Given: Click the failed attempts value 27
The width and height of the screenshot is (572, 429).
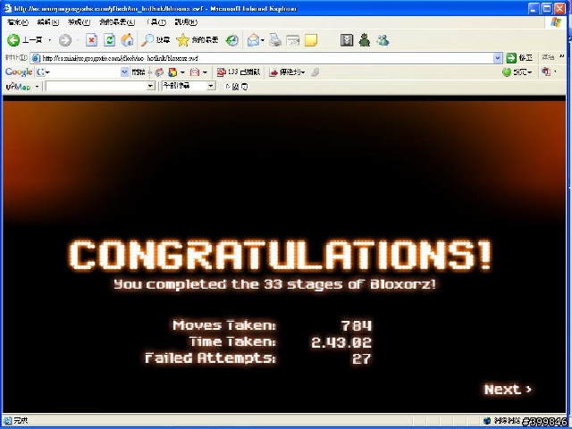Looking at the screenshot, I should pyautogui.click(x=361, y=358).
